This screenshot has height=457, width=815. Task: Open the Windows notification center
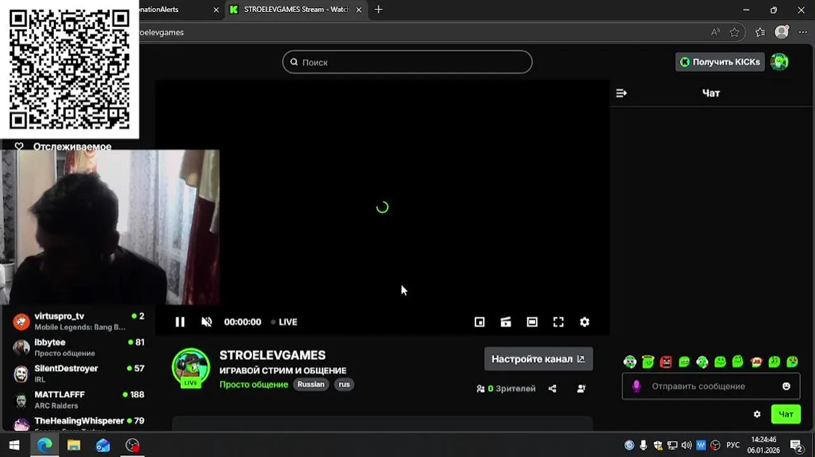[x=797, y=446]
